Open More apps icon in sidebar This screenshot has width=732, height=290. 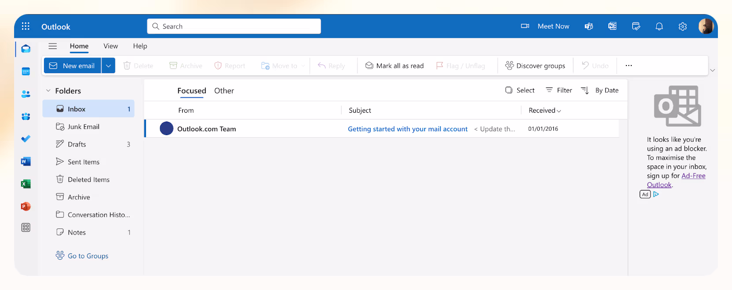tap(26, 228)
